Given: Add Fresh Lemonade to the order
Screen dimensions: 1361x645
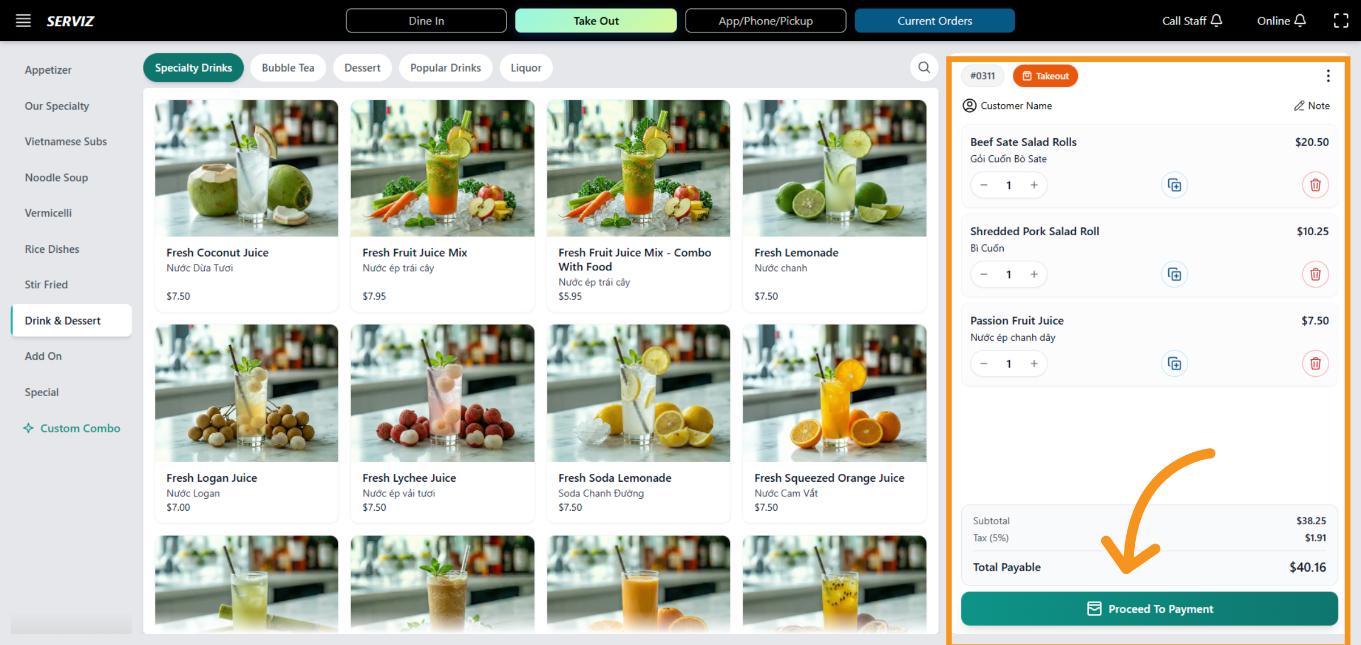Looking at the screenshot, I should [834, 205].
